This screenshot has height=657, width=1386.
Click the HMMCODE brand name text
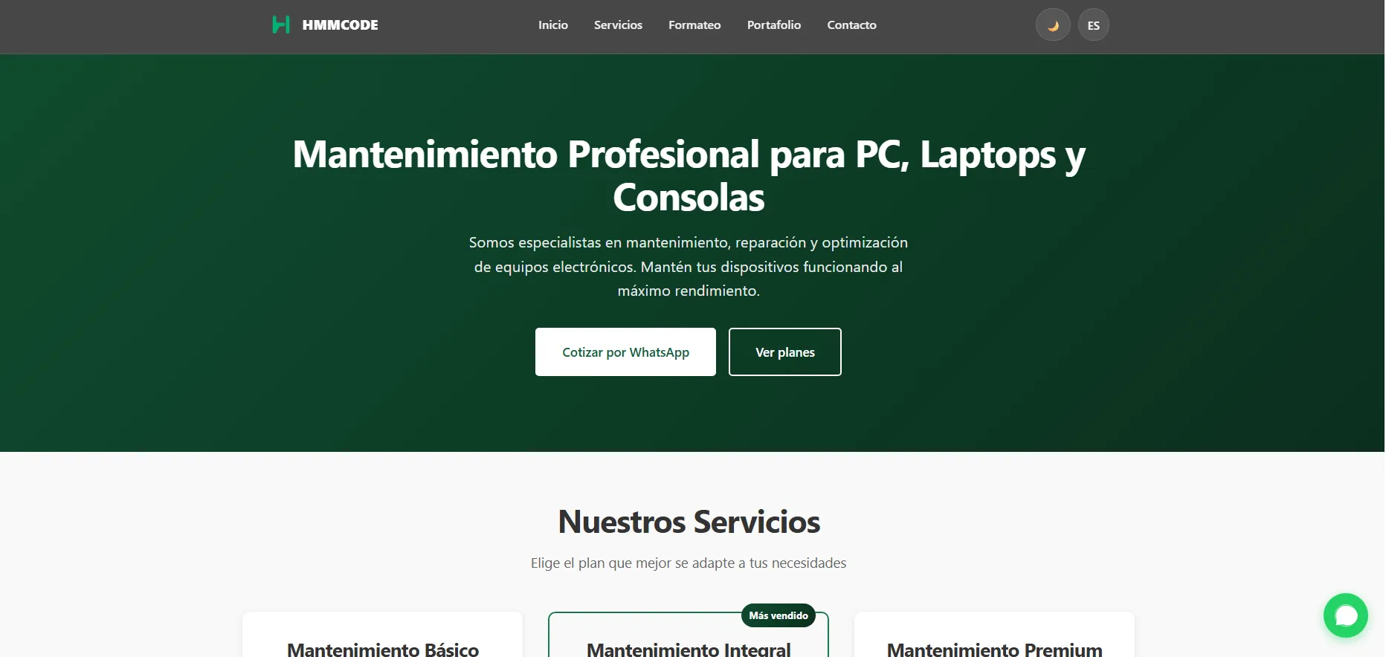pos(340,25)
